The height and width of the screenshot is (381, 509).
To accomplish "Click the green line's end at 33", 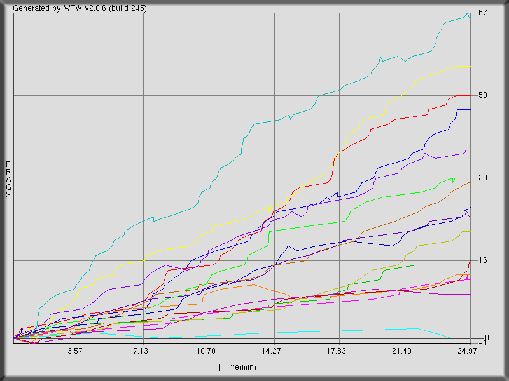I will pyautogui.click(x=470, y=178).
